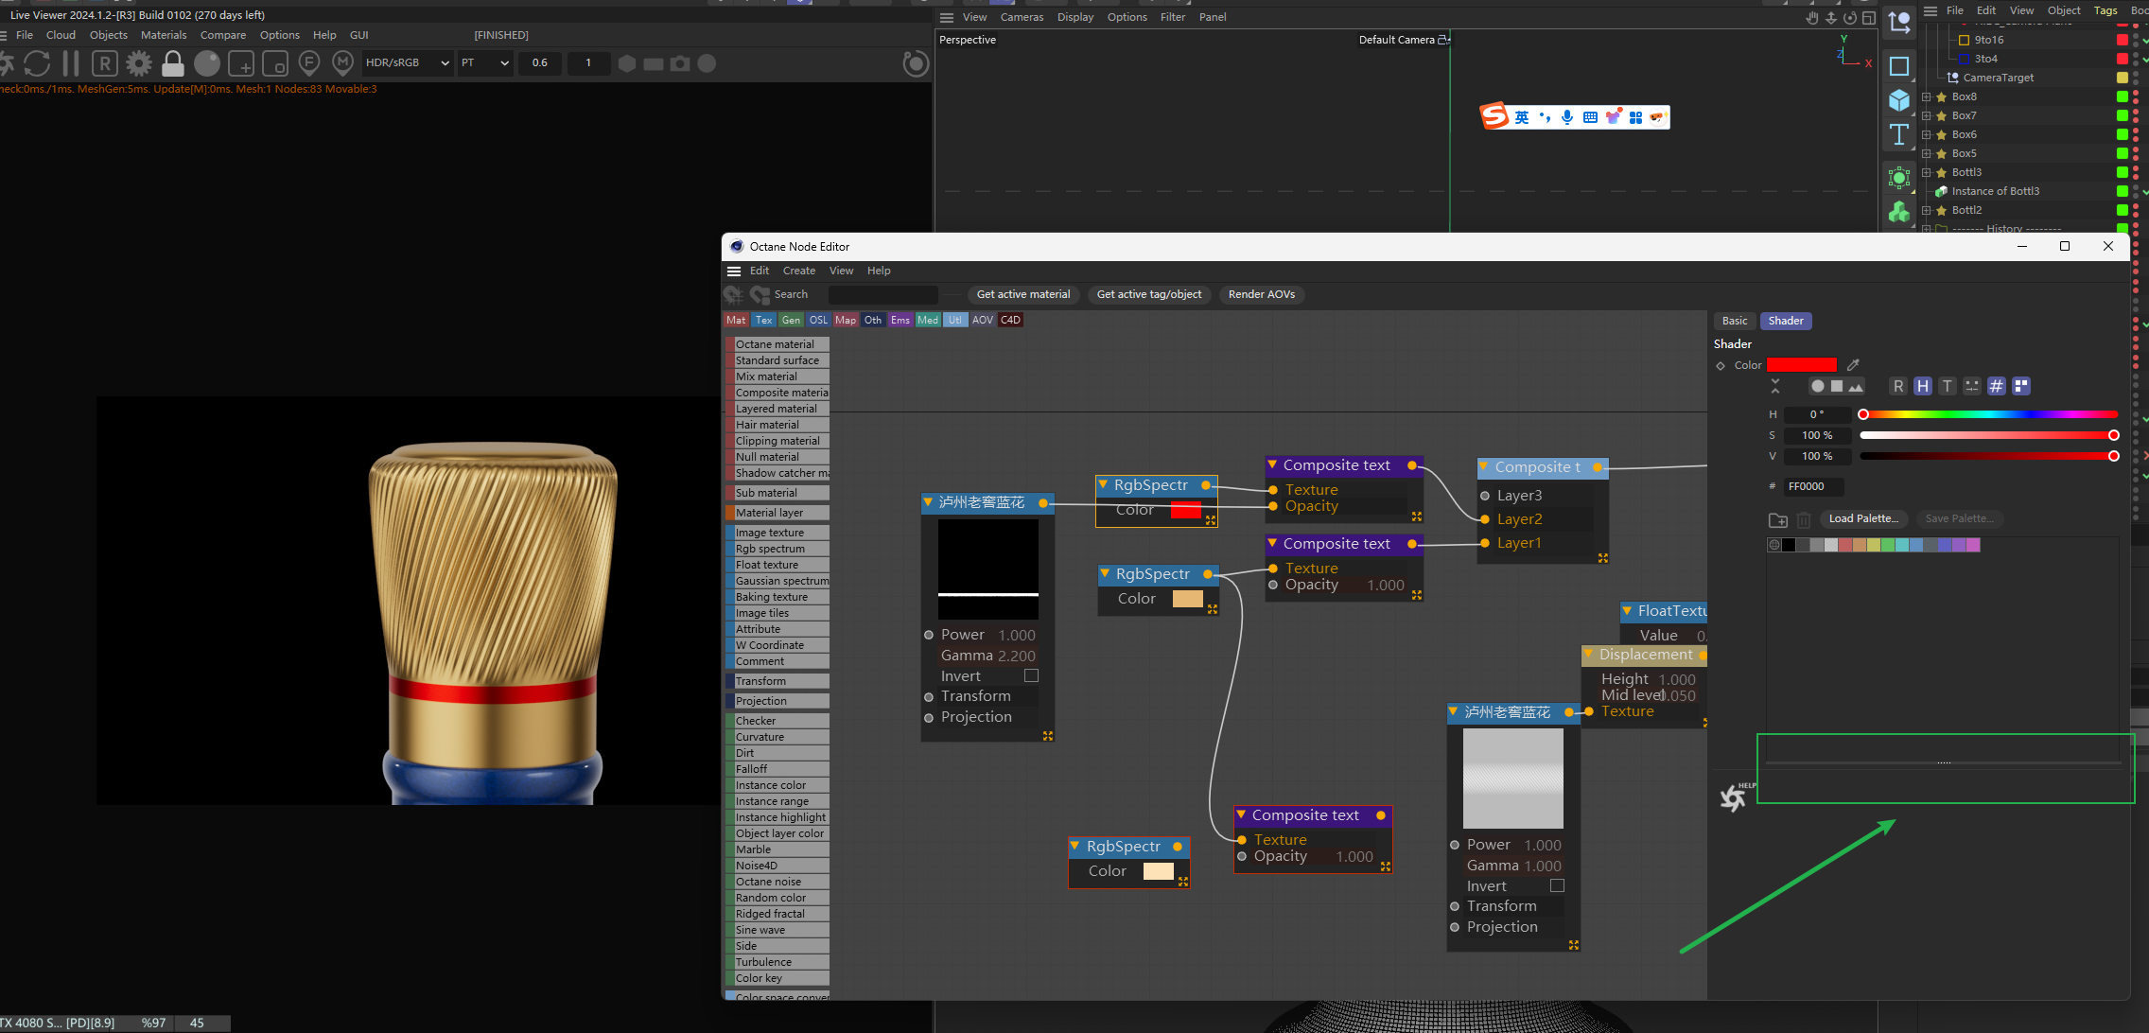Click the eyedropper color picker icon
The image size is (2149, 1033).
1853,365
